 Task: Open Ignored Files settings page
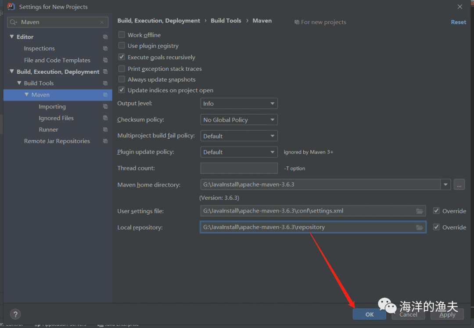56,118
